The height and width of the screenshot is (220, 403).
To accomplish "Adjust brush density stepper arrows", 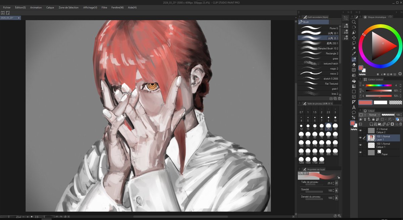I will click(x=332, y=198).
